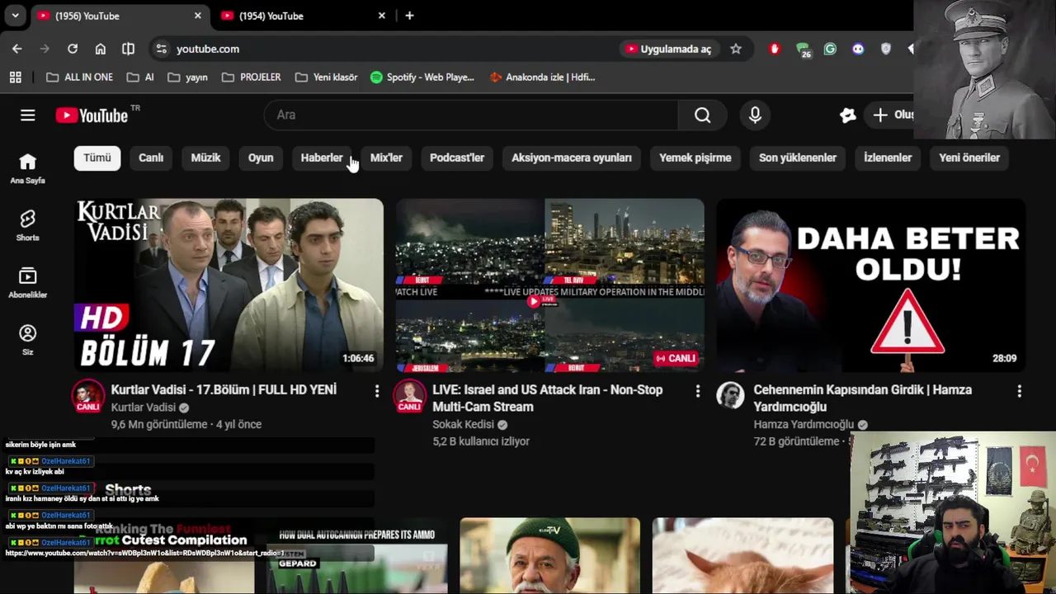Click the Uygulamada aç button
This screenshot has width=1056, height=594.
[668, 49]
